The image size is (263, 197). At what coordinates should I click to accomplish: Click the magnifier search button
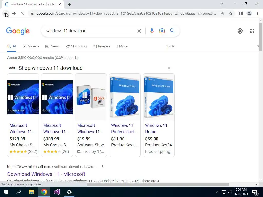(172, 31)
